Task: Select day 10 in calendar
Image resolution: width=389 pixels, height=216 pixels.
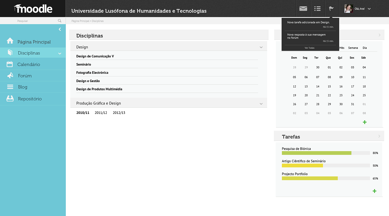Action: click(353, 77)
